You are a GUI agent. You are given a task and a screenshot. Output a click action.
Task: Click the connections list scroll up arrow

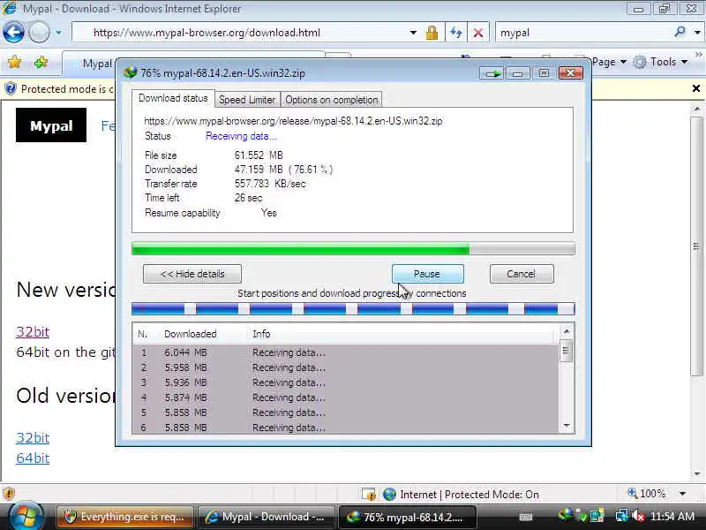coord(567,332)
